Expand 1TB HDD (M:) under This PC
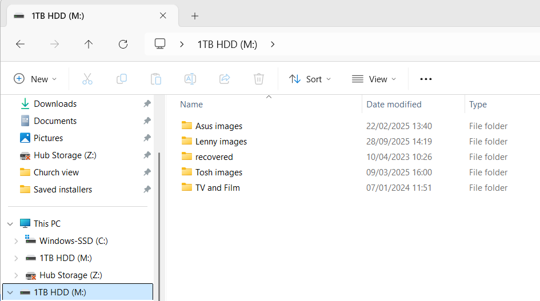 (16, 258)
